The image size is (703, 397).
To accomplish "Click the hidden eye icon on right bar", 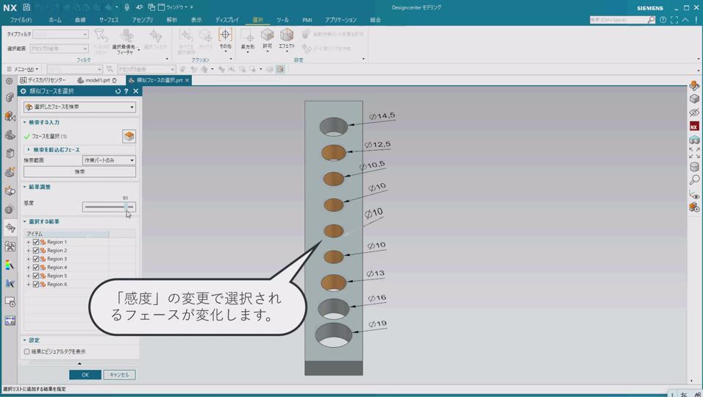I will [x=694, y=112].
